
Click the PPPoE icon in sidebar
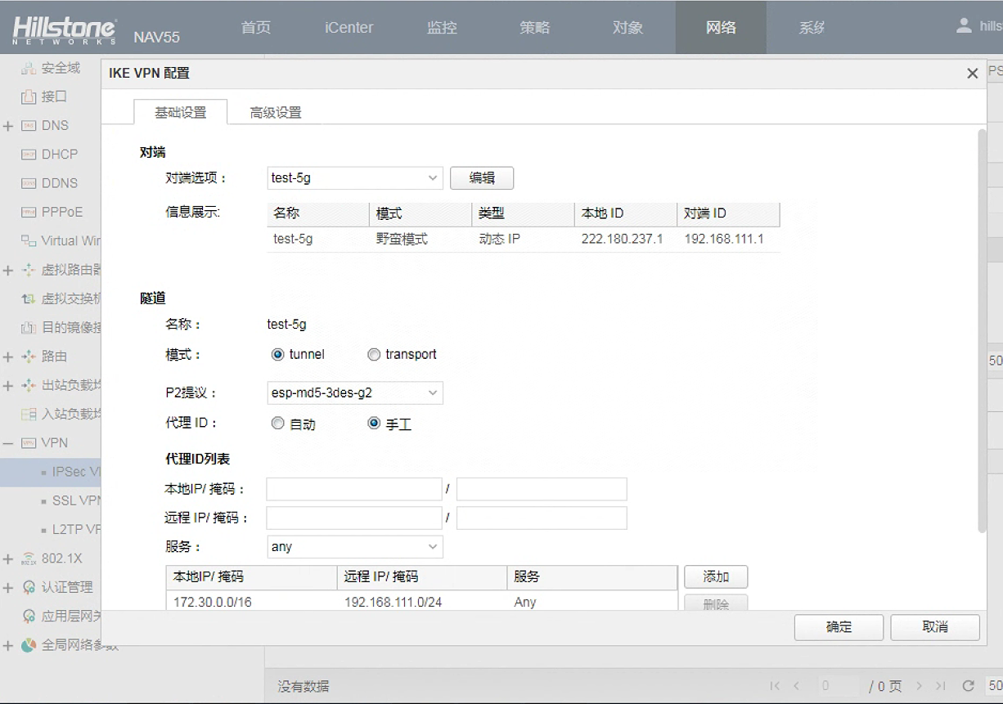[29, 212]
